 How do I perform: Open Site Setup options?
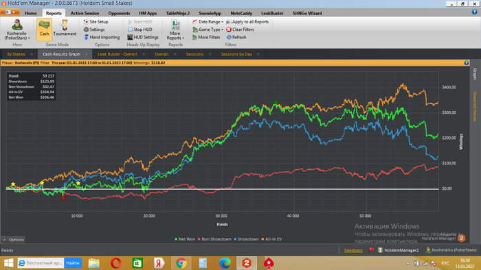tap(96, 22)
